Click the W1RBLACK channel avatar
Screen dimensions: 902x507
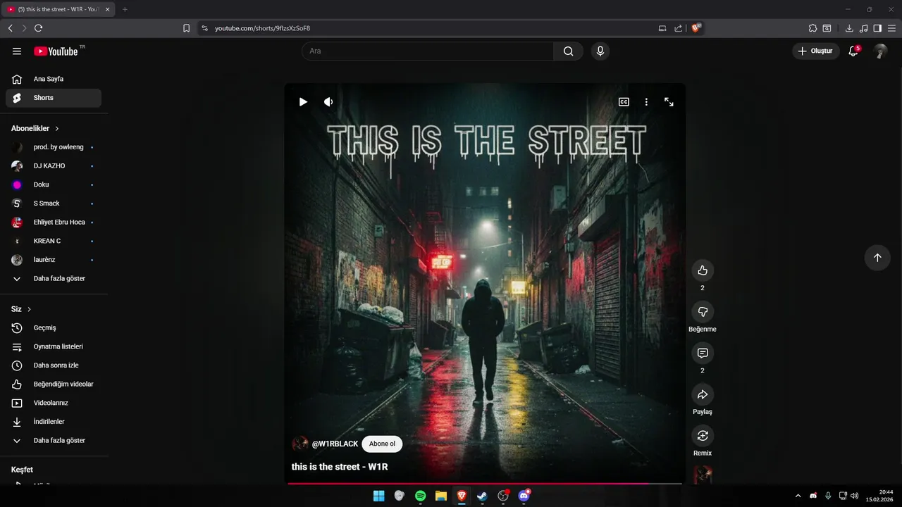pyautogui.click(x=300, y=444)
